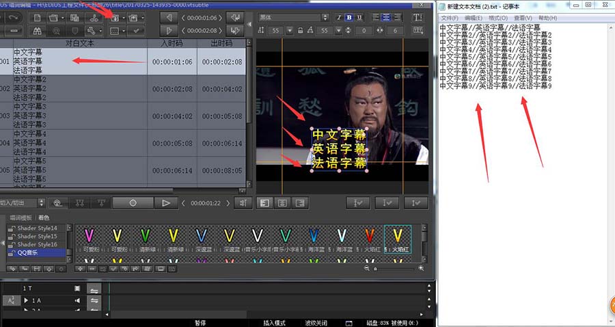Toggle bold text style

(349, 17)
